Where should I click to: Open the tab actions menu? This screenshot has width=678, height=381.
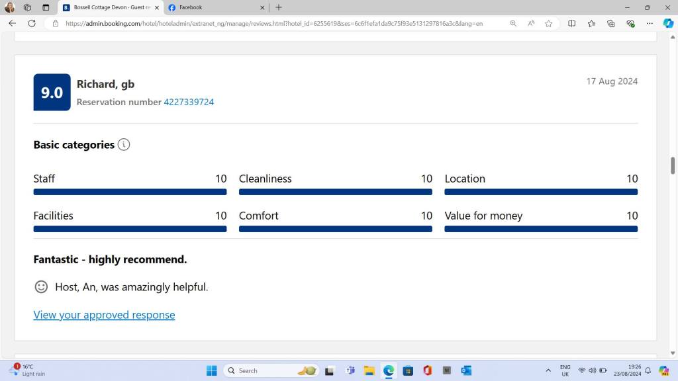pyautogui.click(x=46, y=7)
